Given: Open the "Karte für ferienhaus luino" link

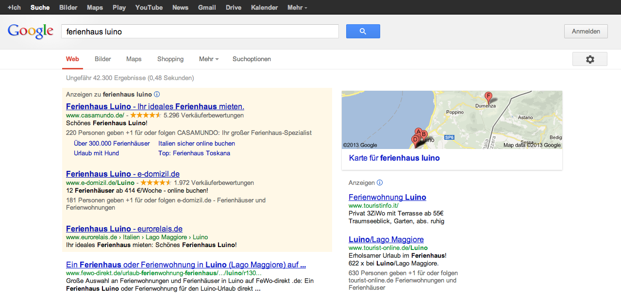Looking at the screenshot, I should click(394, 158).
